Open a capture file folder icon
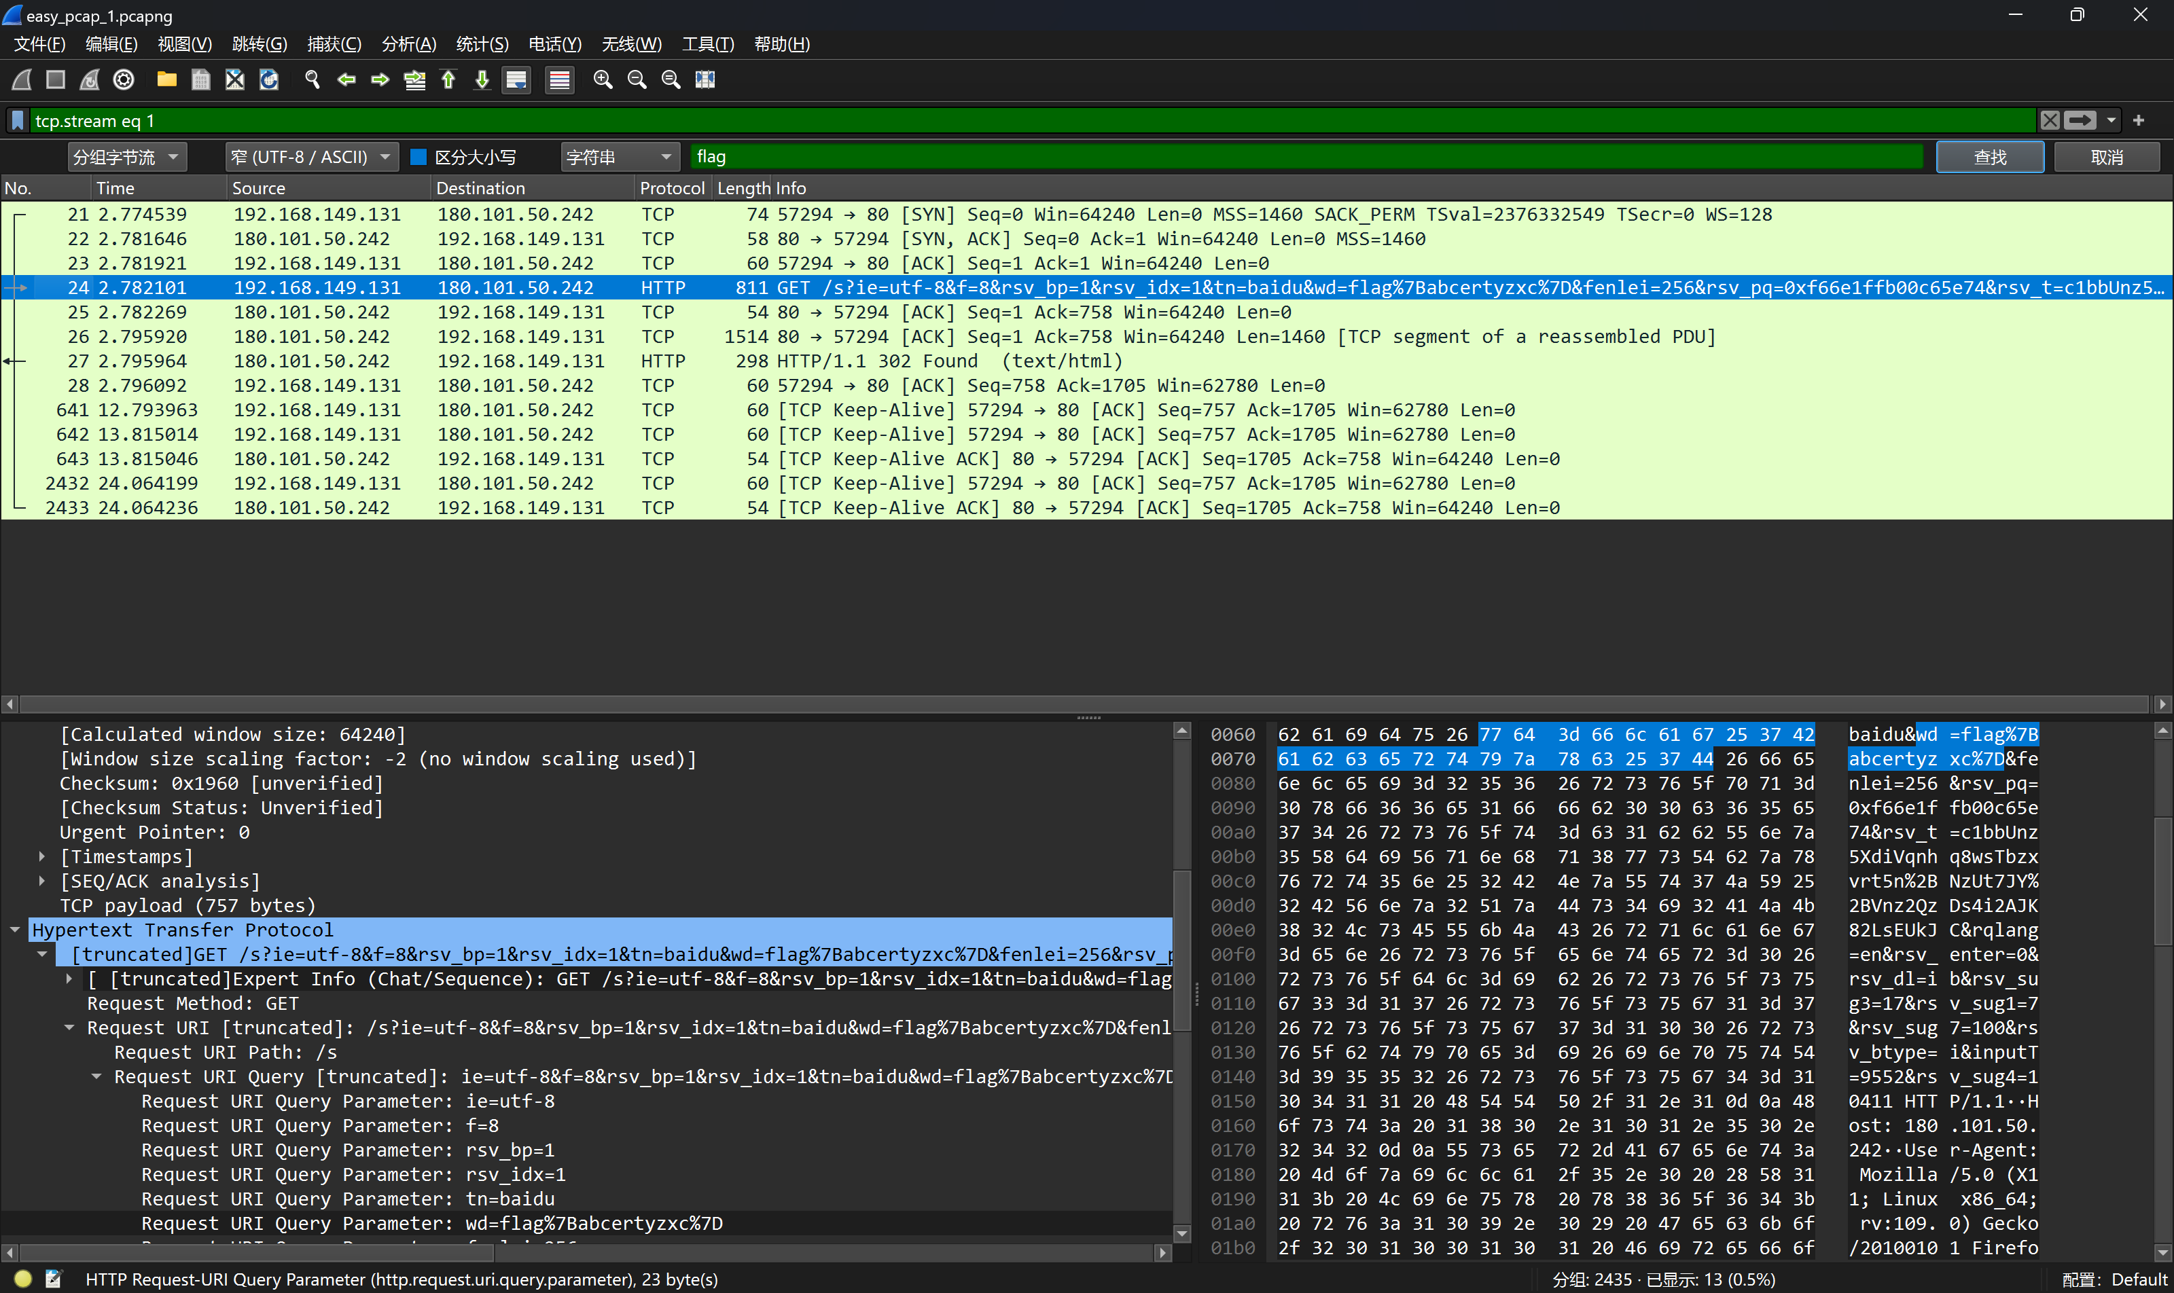This screenshot has width=2174, height=1293. tap(166, 79)
